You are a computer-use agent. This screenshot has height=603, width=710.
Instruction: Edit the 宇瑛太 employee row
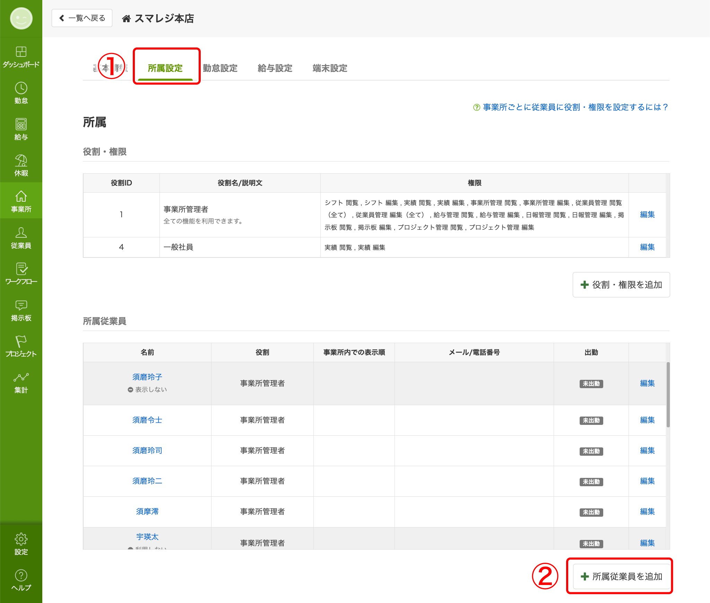647,543
